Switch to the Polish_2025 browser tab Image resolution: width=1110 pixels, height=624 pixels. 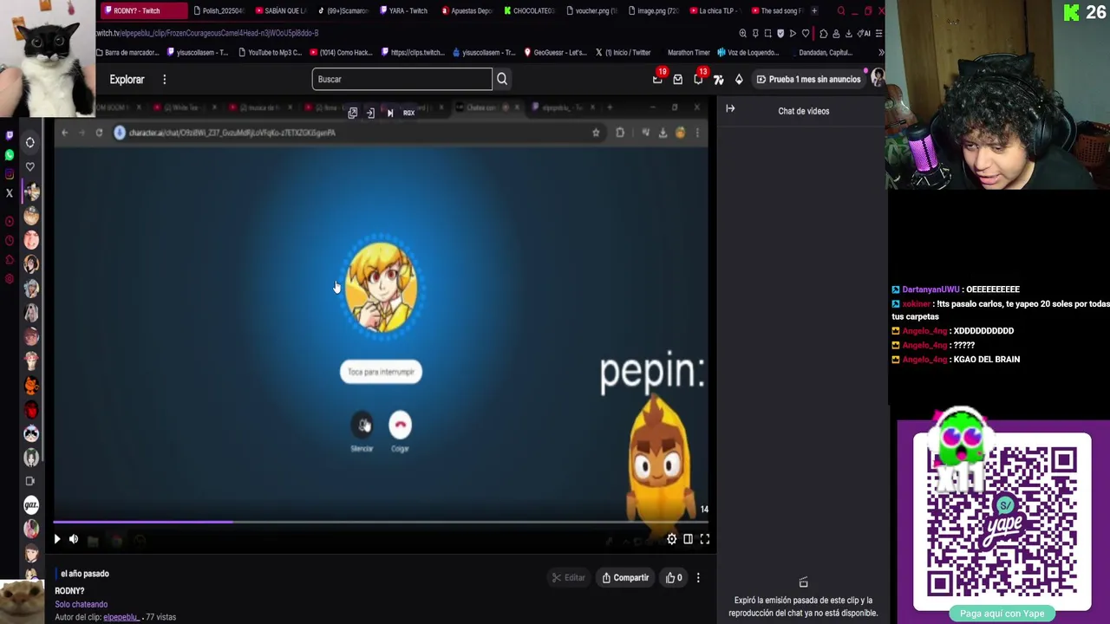219,10
